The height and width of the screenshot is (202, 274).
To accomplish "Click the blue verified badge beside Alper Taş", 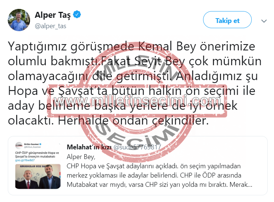I will pos(77,14).
